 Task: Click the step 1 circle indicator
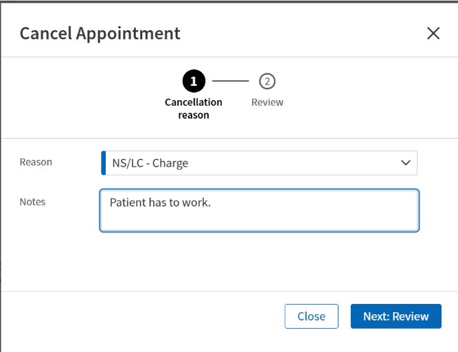point(194,82)
